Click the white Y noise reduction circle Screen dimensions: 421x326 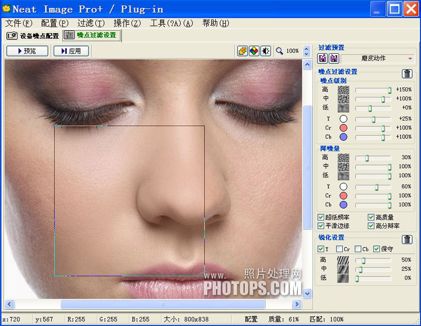(x=344, y=186)
